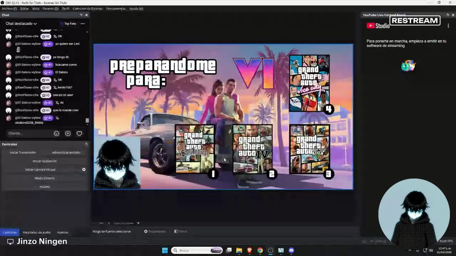456x256 pixels.
Task: Open File Explorer from taskbar
Action: point(239,250)
